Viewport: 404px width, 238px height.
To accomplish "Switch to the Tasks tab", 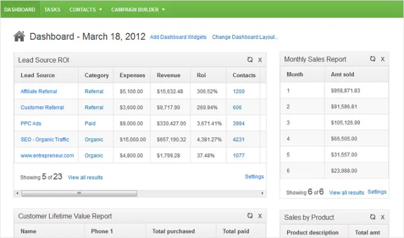I will [x=52, y=10].
